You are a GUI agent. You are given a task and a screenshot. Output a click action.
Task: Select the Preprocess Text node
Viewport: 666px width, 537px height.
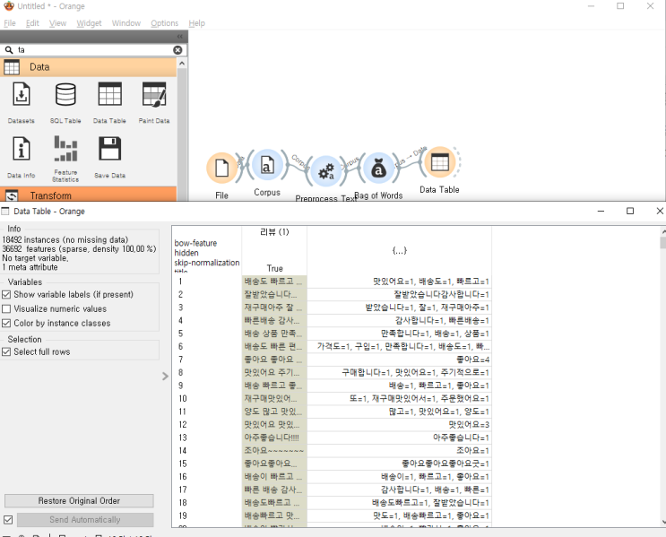pos(325,171)
